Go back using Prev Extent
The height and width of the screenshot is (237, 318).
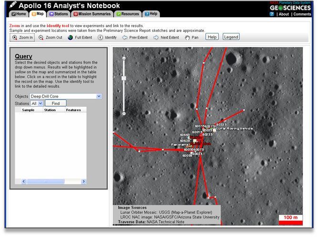(135, 37)
